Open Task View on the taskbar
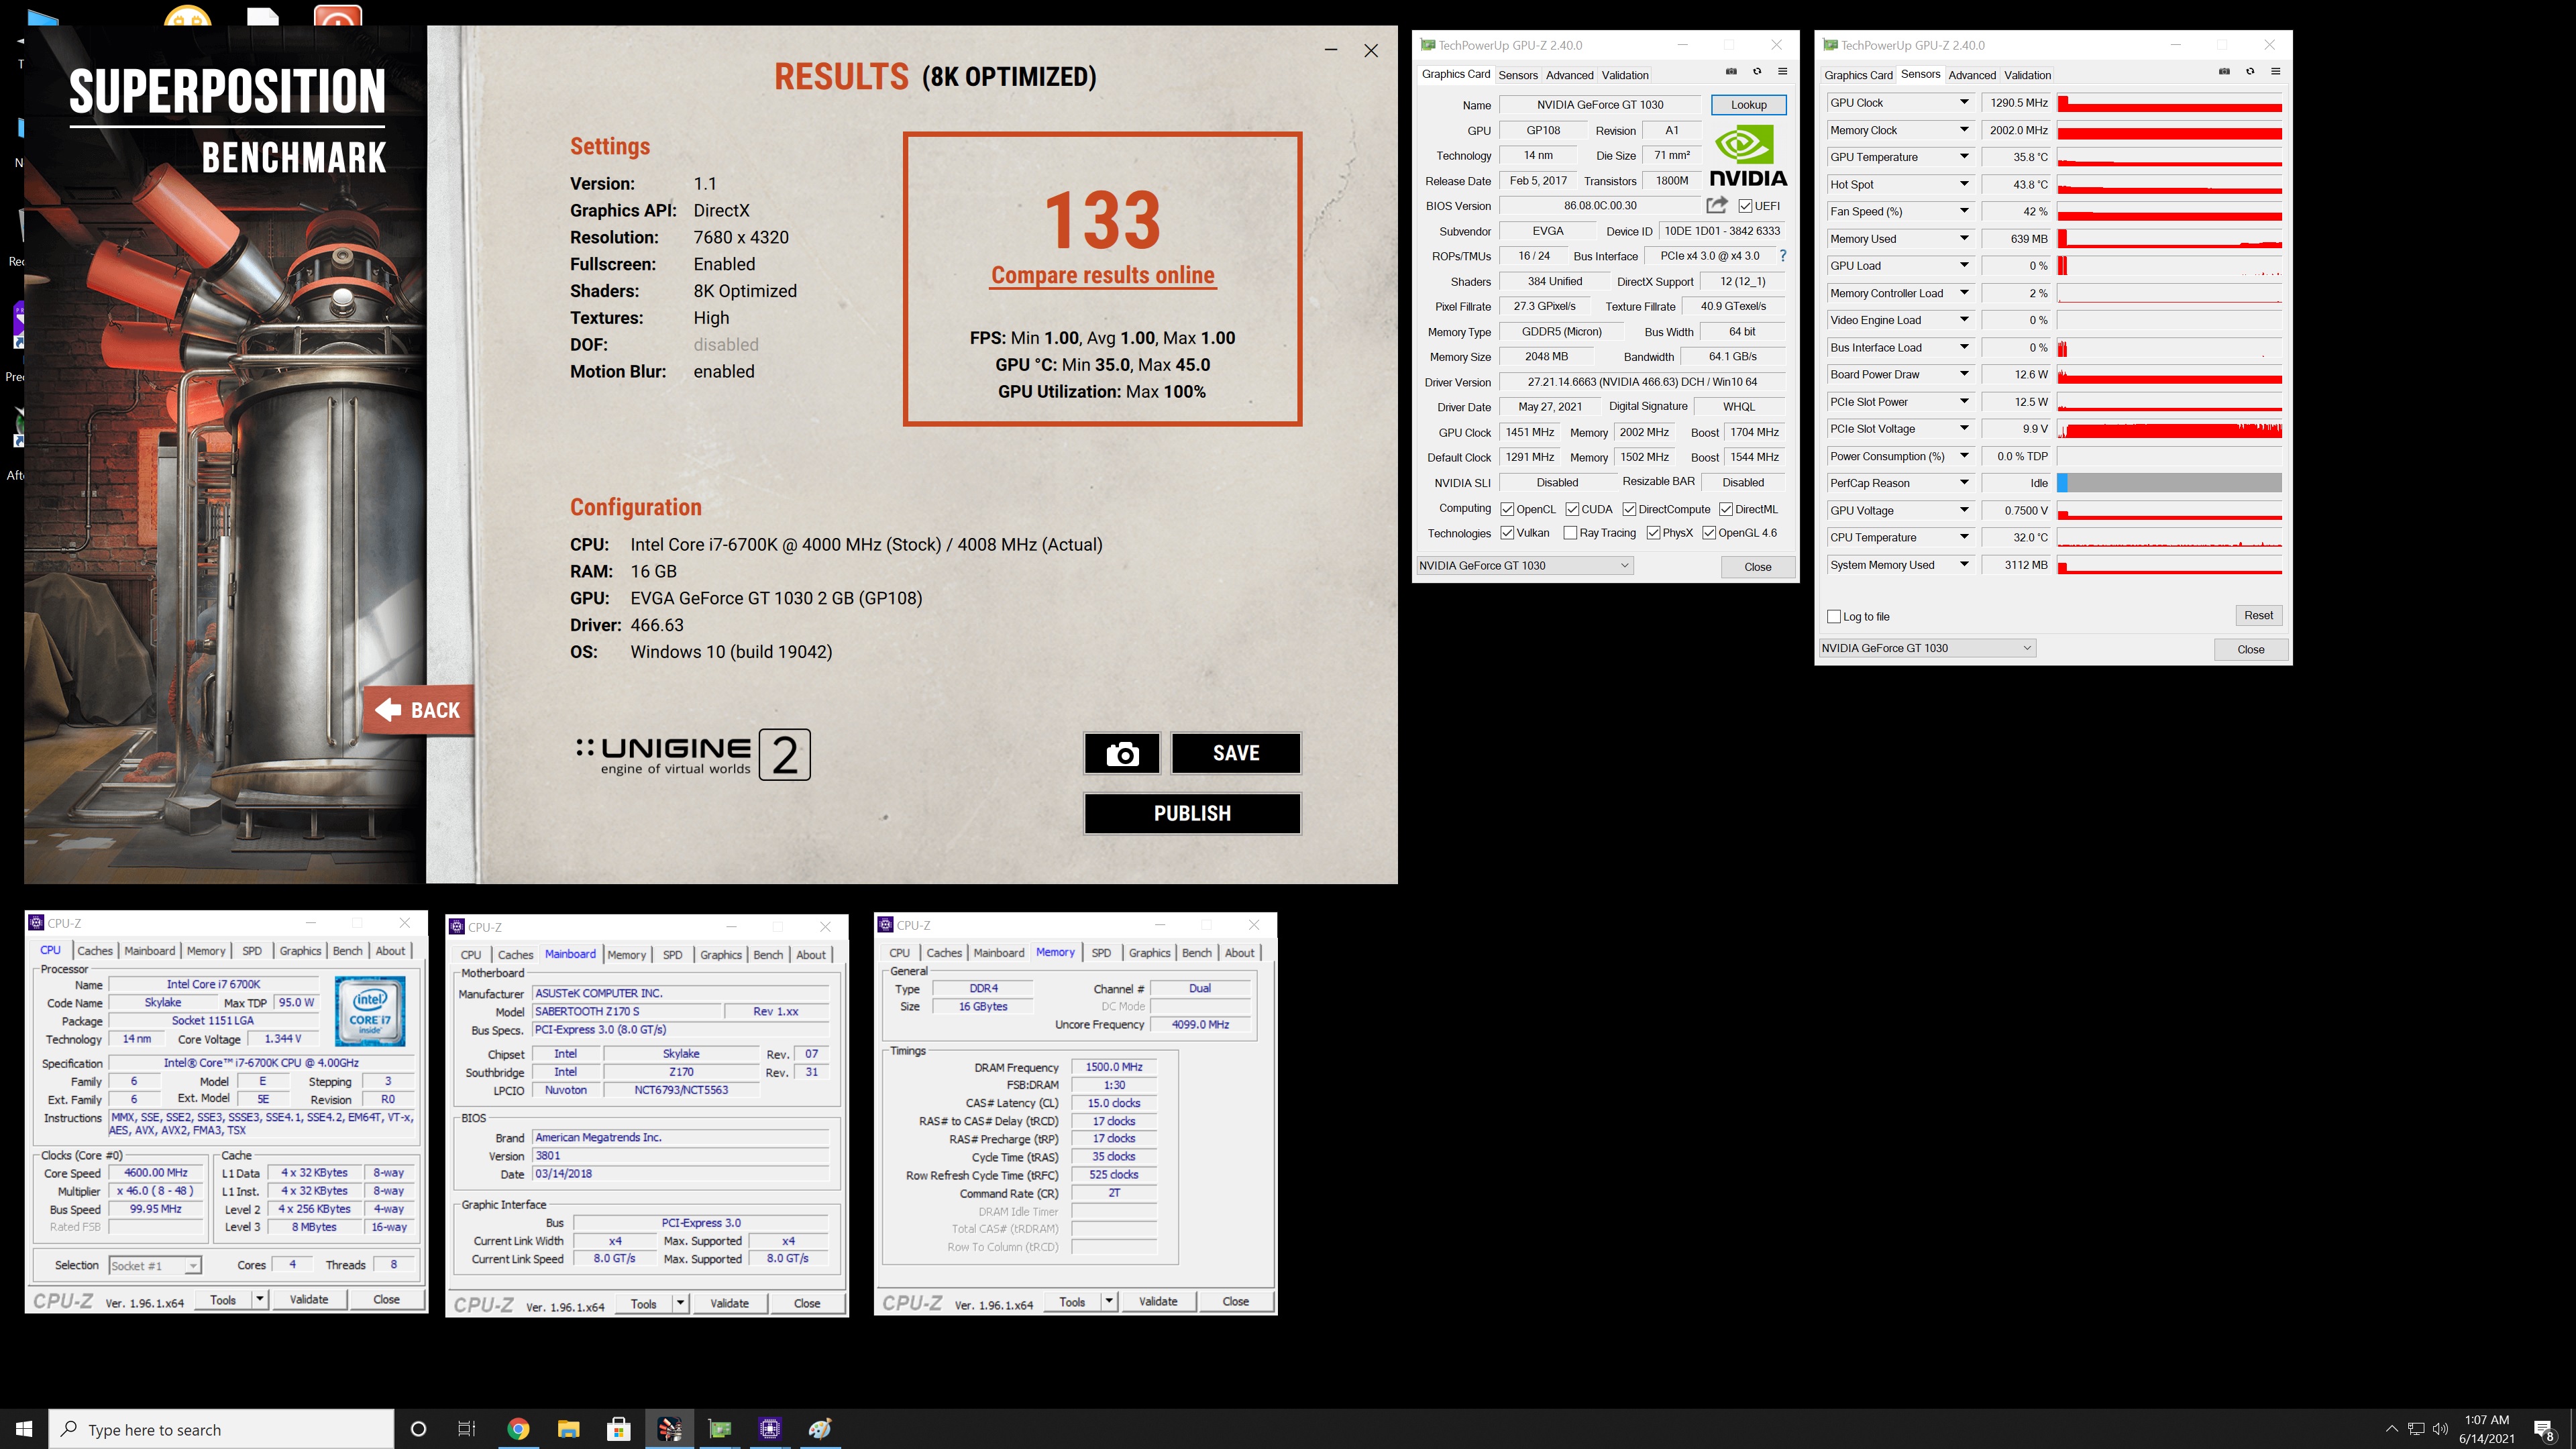The width and height of the screenshot is (2576, 1449). [x=467, y=1429]
